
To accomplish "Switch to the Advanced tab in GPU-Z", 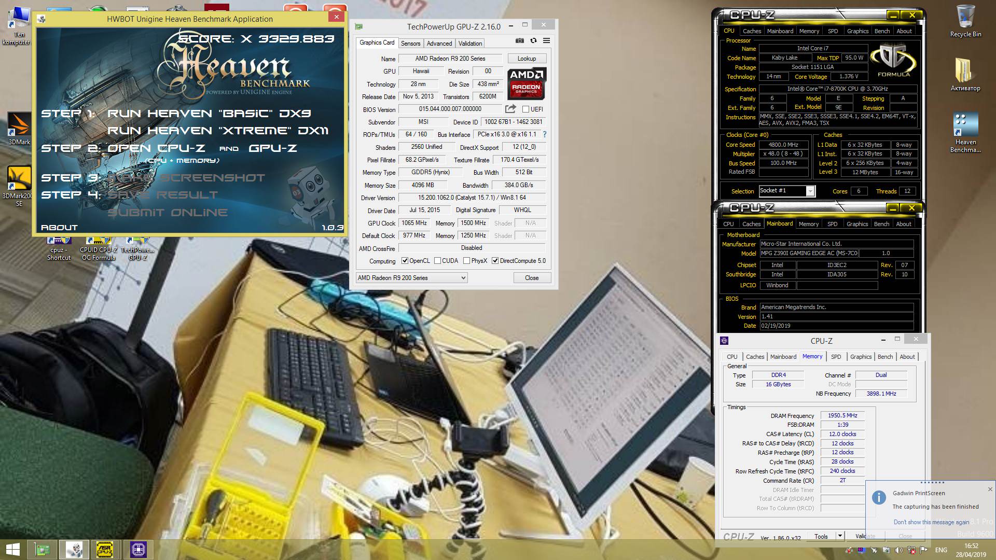I will point(439,44).
